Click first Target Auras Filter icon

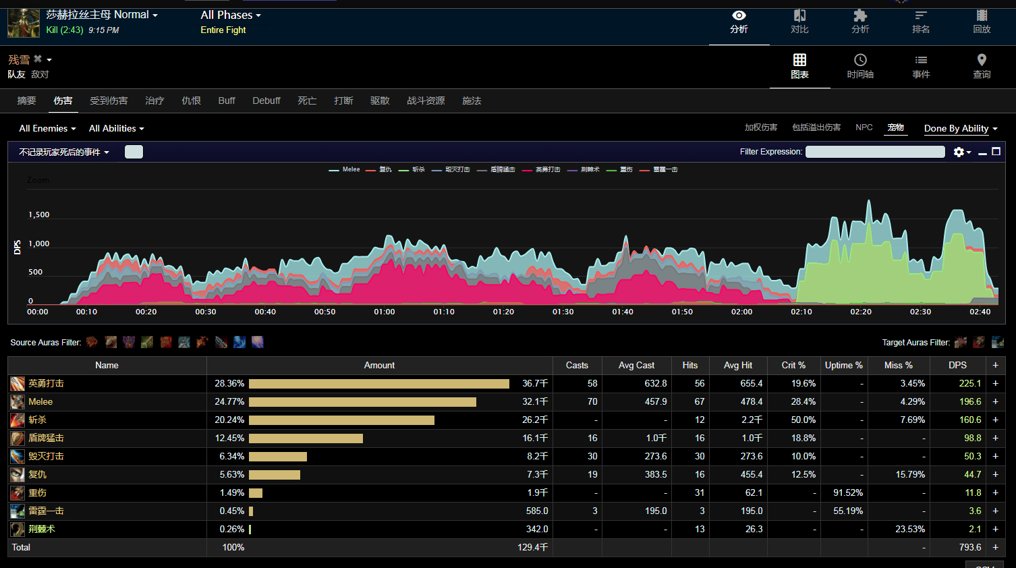tap(961, 342)
